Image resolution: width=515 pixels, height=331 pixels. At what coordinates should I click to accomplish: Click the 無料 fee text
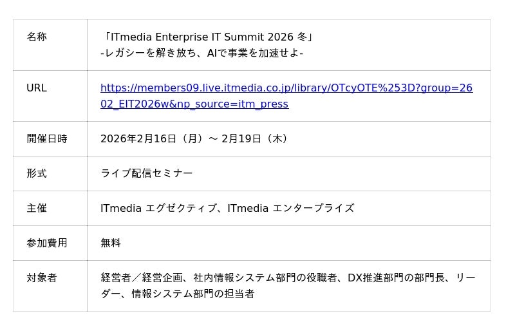coord(111,243)
